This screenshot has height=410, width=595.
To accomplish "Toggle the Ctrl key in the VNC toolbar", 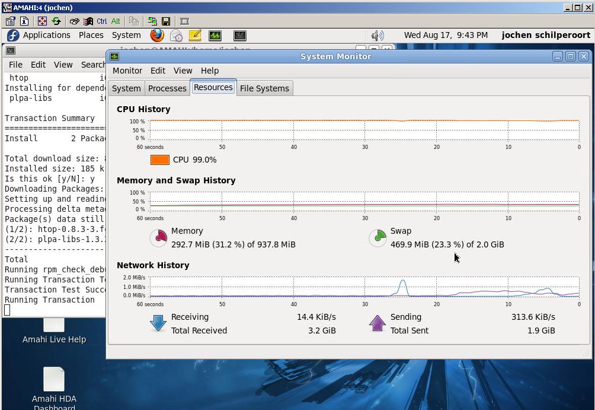I will (x=102, y=21).
